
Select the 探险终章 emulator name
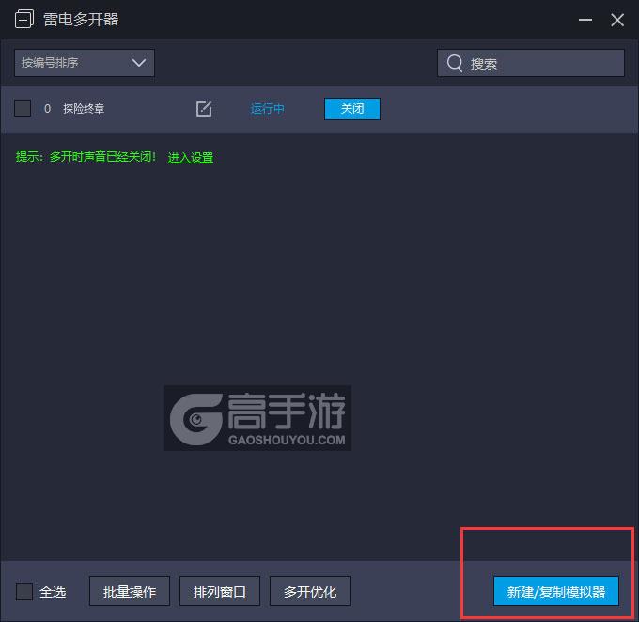point(84,109)
